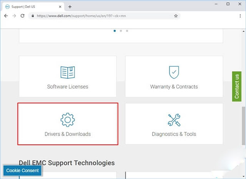Click the address bar URL field
This screenshot has width=246, height=179.
[x=104, y=16]
